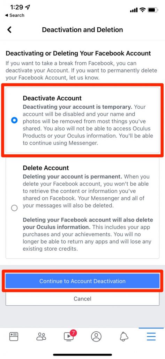Viewport: 165px width, 359px height.
Task: Open the Watch video tab icon
Action: coord(69,337)
